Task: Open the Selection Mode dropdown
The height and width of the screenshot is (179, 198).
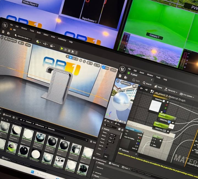Action: (x=23, y=37)
